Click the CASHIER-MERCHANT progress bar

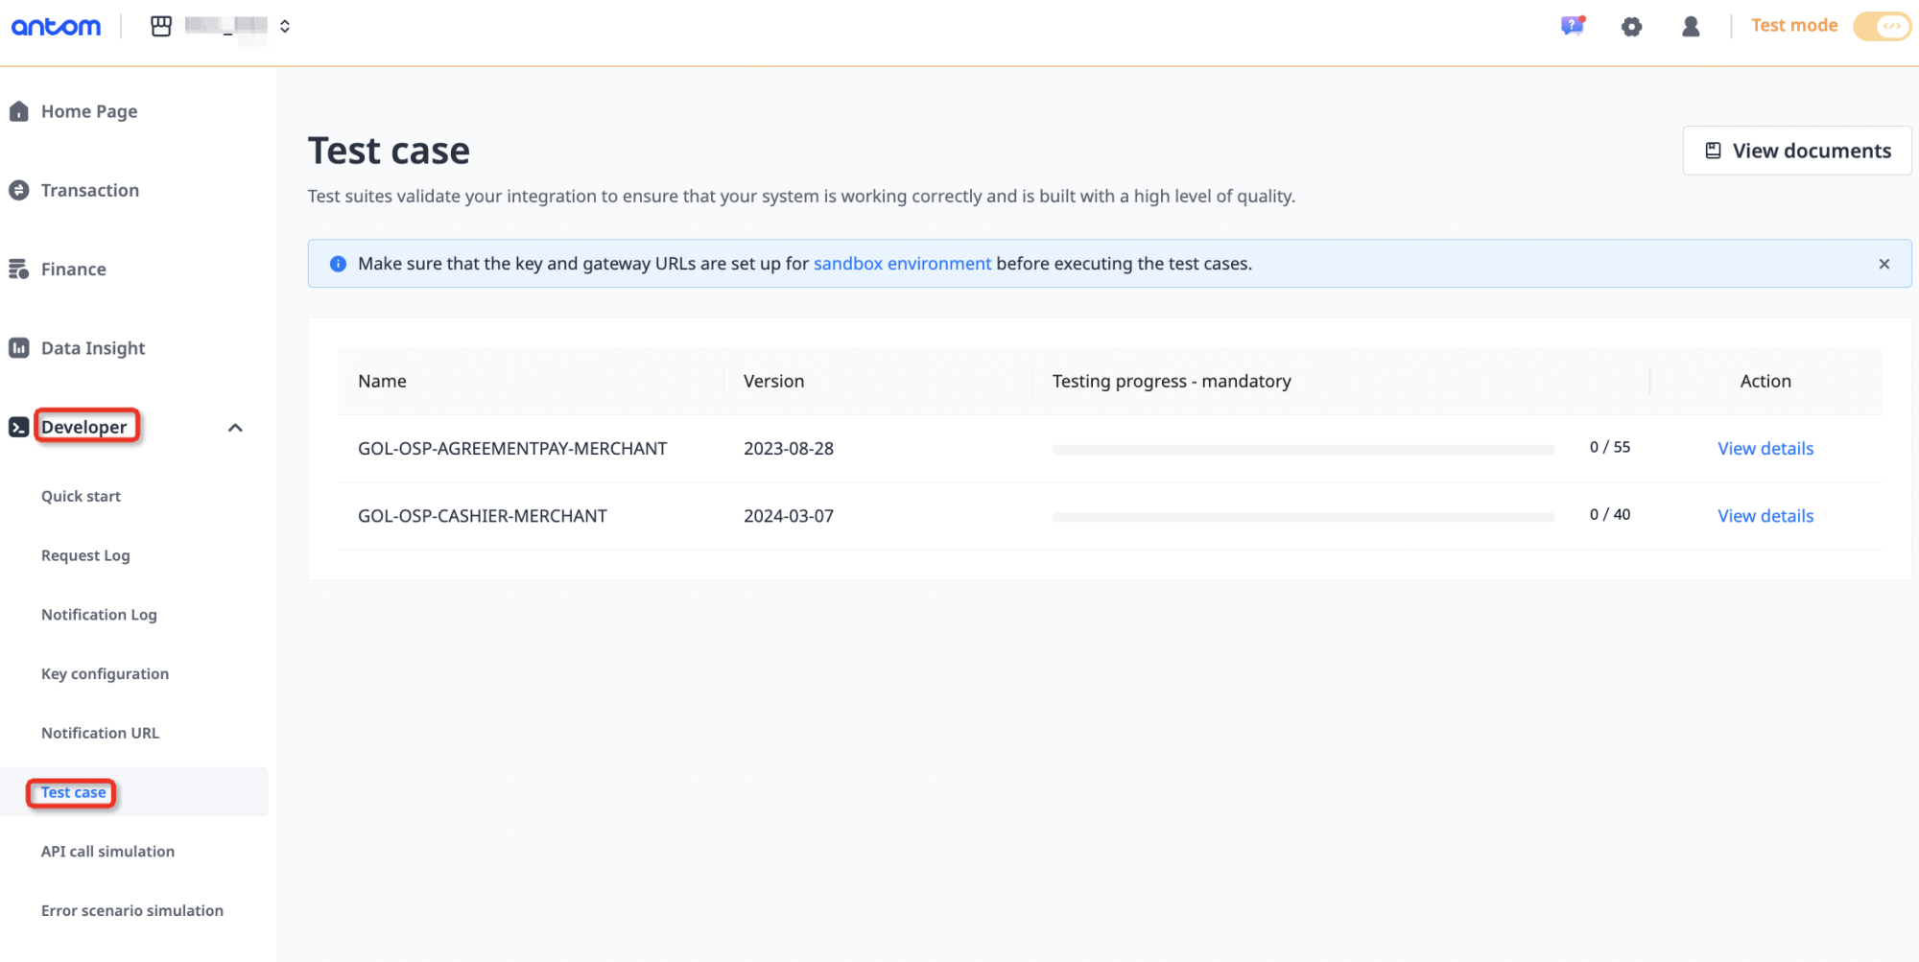click(1303, 517)
